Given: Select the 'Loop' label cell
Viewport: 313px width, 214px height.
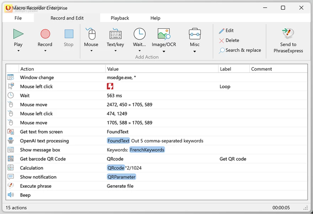Looking at the screenshot, I should 225,87.
